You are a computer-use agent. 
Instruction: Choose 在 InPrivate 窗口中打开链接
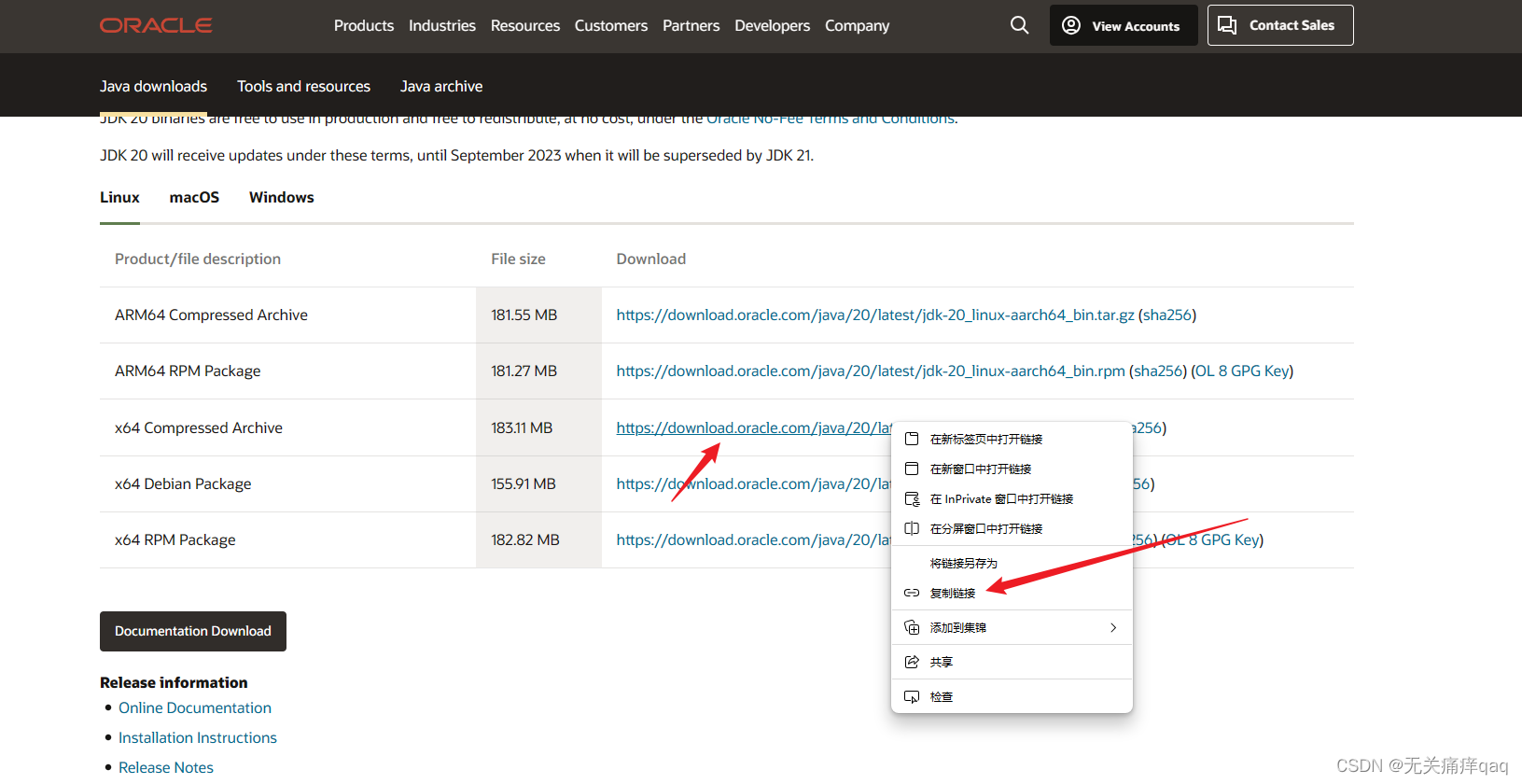click(1012, 498)
